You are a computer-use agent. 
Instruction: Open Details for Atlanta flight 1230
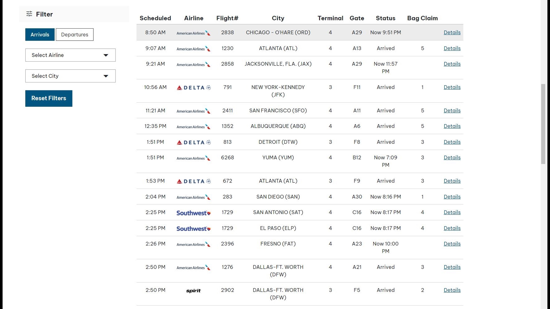[452, 48]
